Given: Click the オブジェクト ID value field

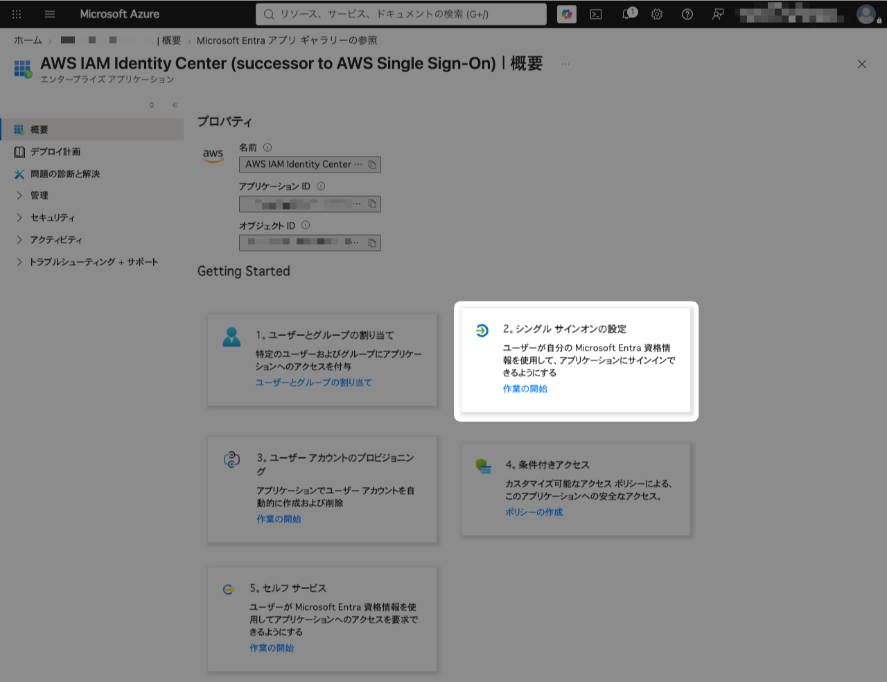Looking at the screenshot, I should coord(310,243).
